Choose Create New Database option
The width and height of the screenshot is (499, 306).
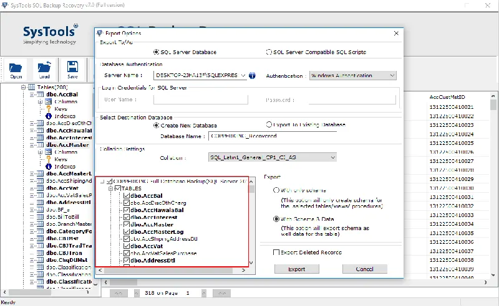coord(157,126)
